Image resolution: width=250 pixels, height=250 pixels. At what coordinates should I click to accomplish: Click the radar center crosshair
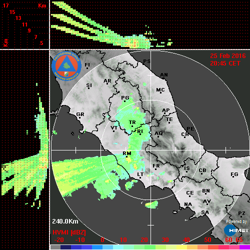coord(151,150)
